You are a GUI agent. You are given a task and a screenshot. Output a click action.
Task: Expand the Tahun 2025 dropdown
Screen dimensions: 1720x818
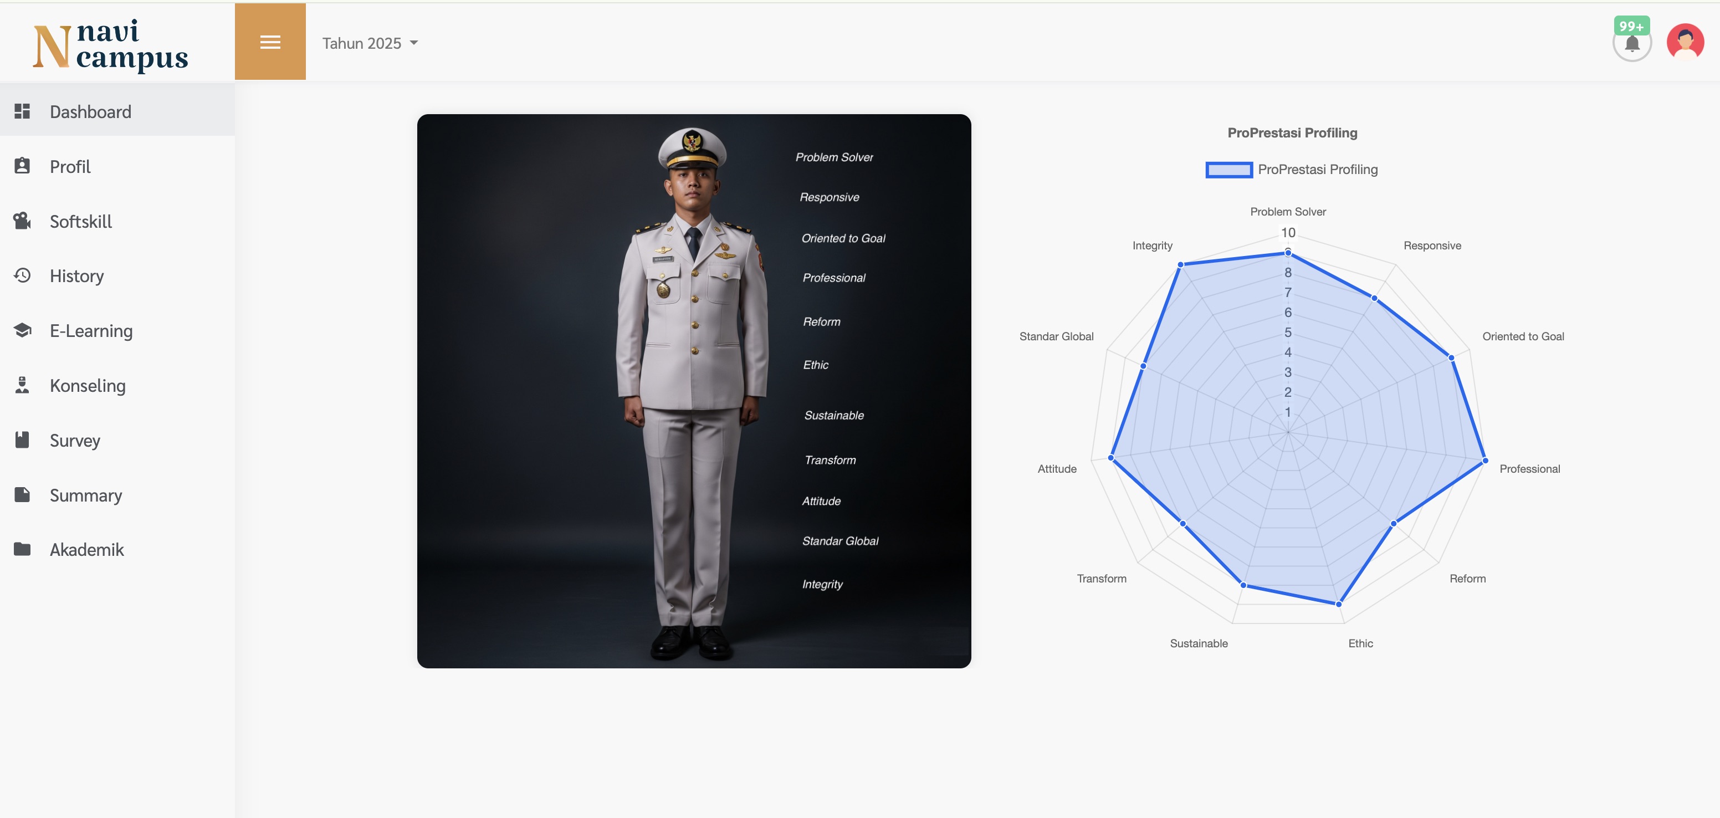pos(370,43)
